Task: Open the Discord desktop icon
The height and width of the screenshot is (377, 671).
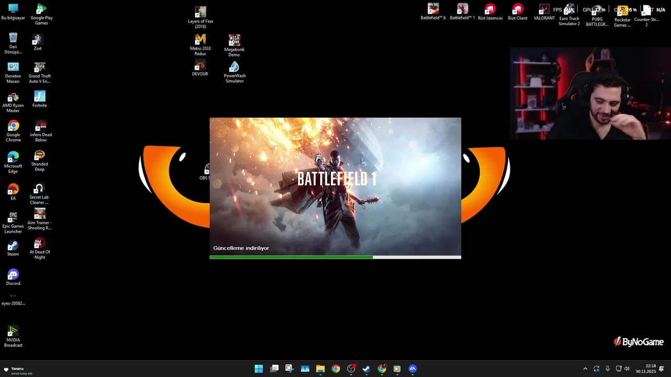Action: coord(13,278)
